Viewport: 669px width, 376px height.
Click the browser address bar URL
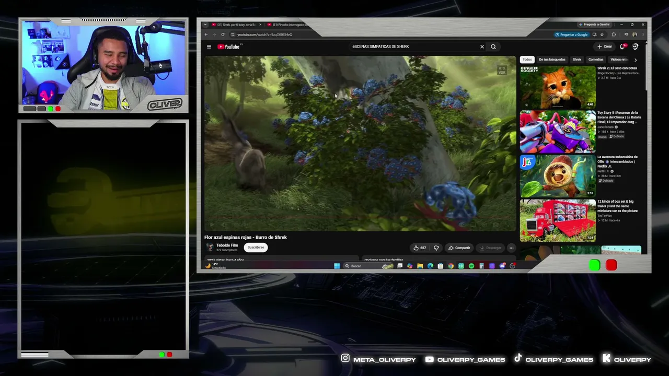264,34
